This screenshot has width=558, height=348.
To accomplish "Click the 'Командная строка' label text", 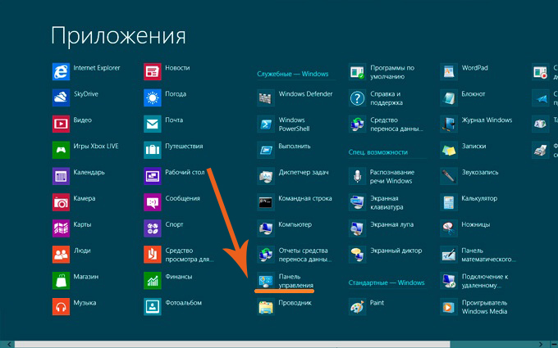I will (305, 198).
